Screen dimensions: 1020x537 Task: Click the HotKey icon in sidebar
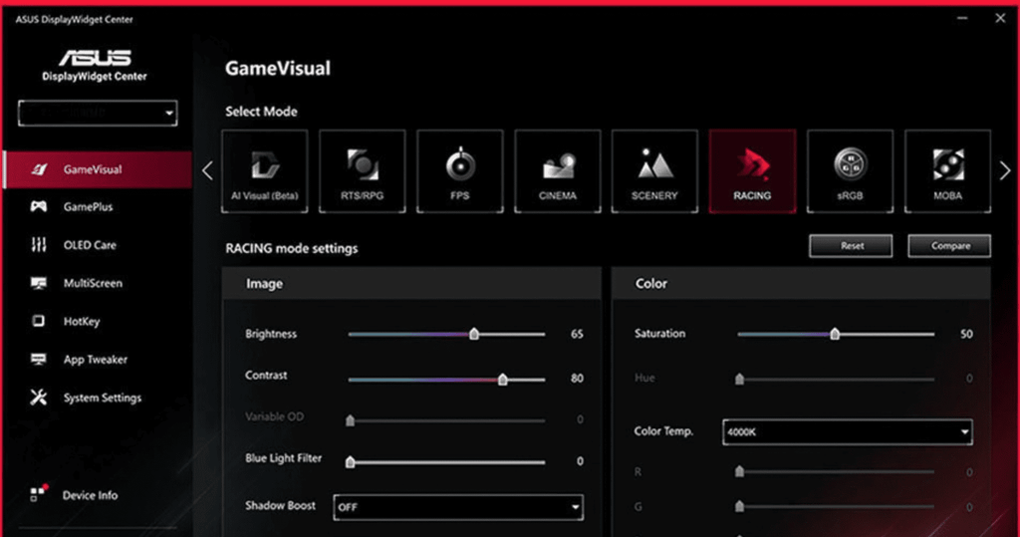39,321
